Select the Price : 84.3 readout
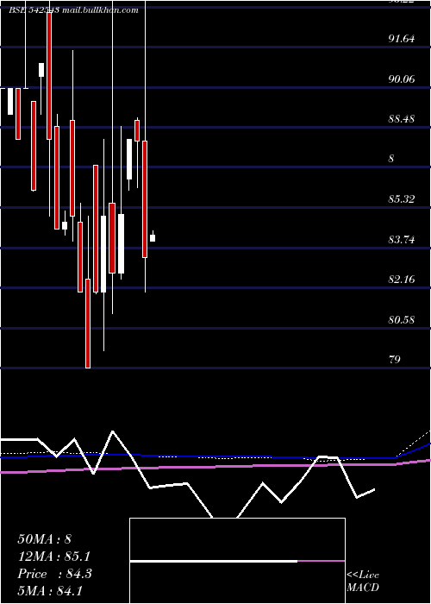Screen dimensions: 431x604 click(x=54, y=574)
